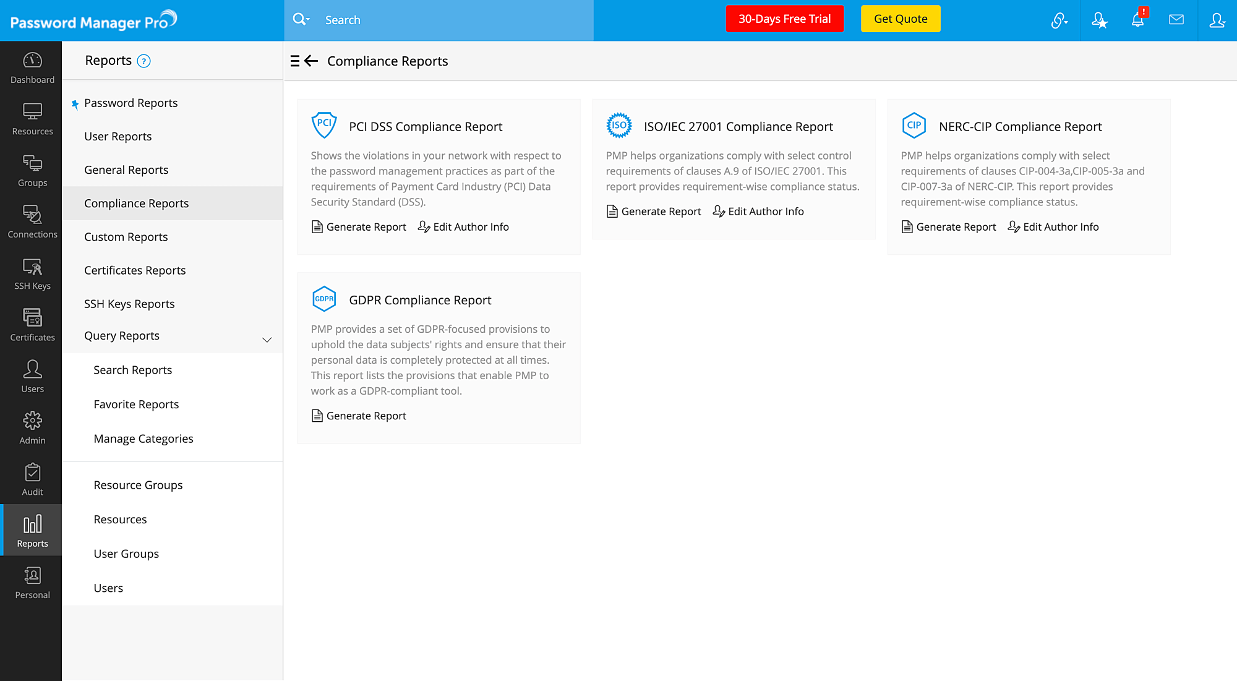Click the back arrow beside Compliance Reports
This screenshot has height=681, width=1237.
tap(311, 61)
